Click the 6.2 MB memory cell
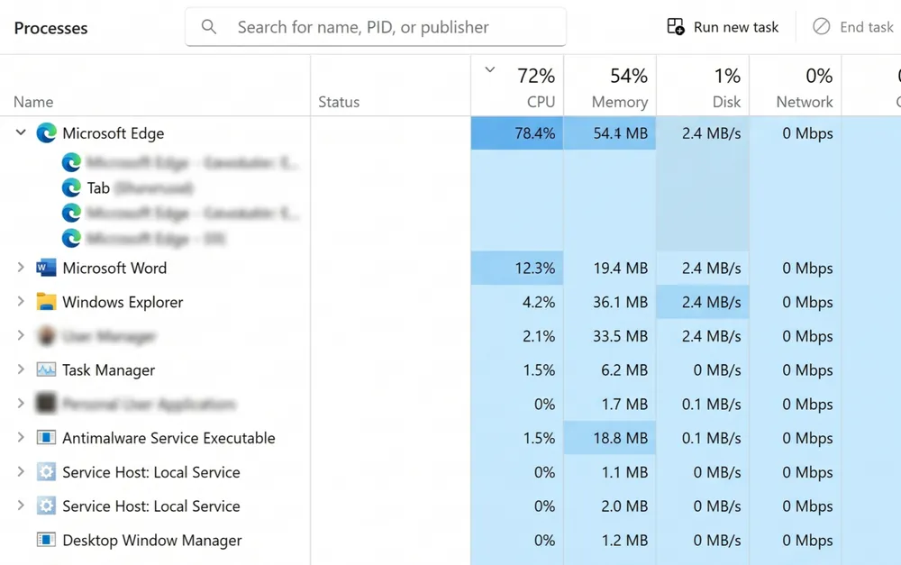901x565 pixels. (x=610, y=369)
